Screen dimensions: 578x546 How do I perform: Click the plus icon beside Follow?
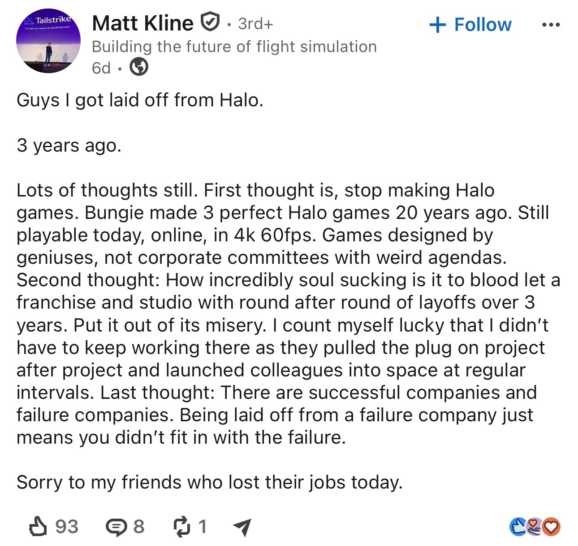click(x=437, y=25)
